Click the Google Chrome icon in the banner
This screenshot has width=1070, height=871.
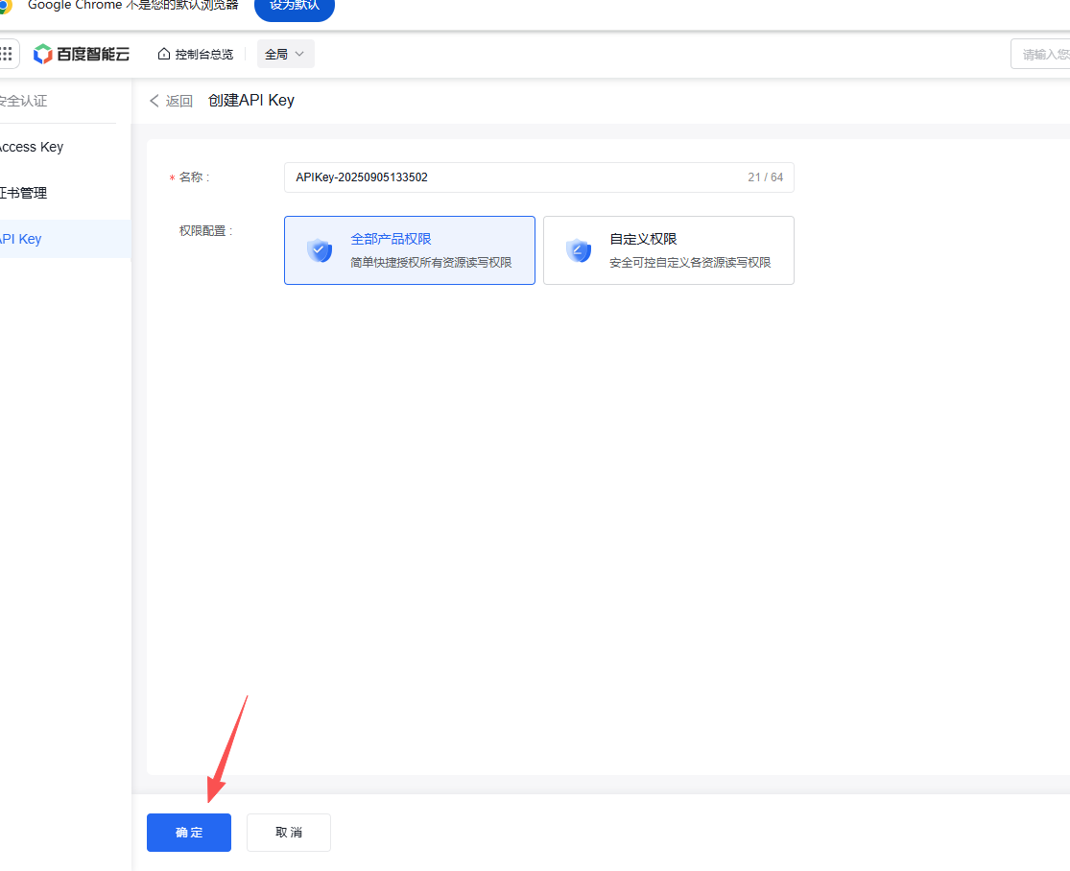coord(5,6)
